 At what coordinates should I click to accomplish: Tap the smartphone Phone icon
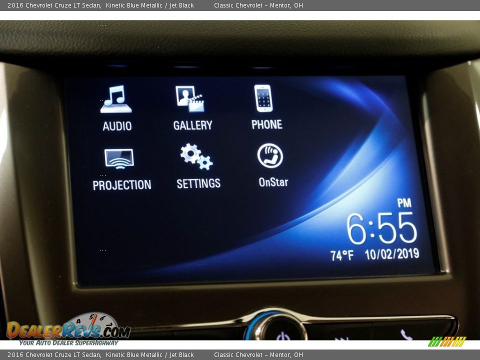coord(263,98)
